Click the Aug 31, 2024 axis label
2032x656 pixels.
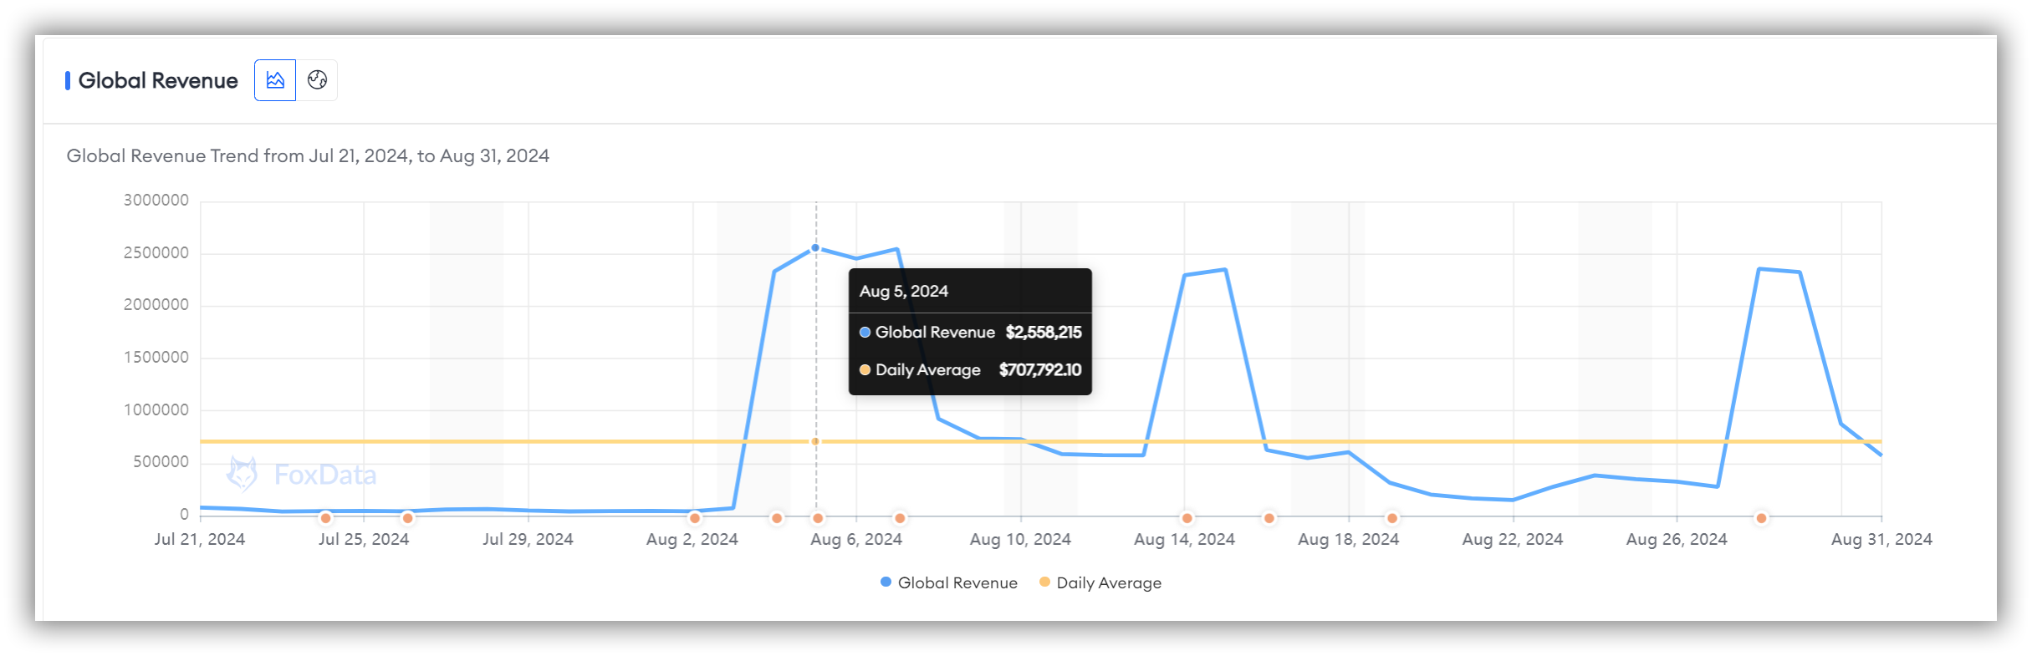(1881, 539)
